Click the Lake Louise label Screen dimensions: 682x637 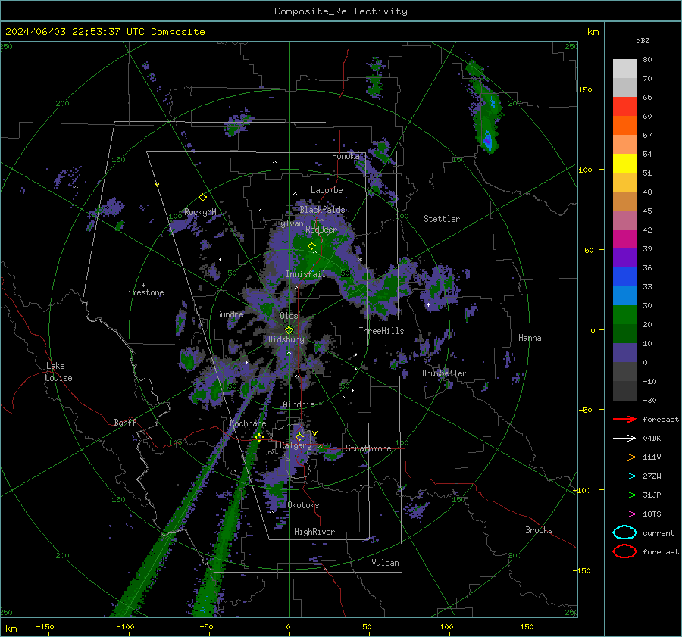coord(58,372)
